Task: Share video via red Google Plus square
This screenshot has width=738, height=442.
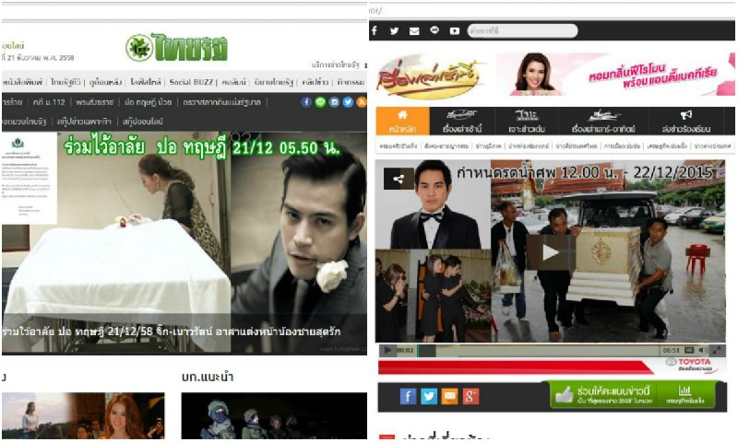Action: (x=470, y=397)
